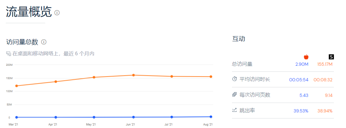Select the orange Apr '21 data point
The width and height of the screenshot is (346, 128).
tap(56, 82)
